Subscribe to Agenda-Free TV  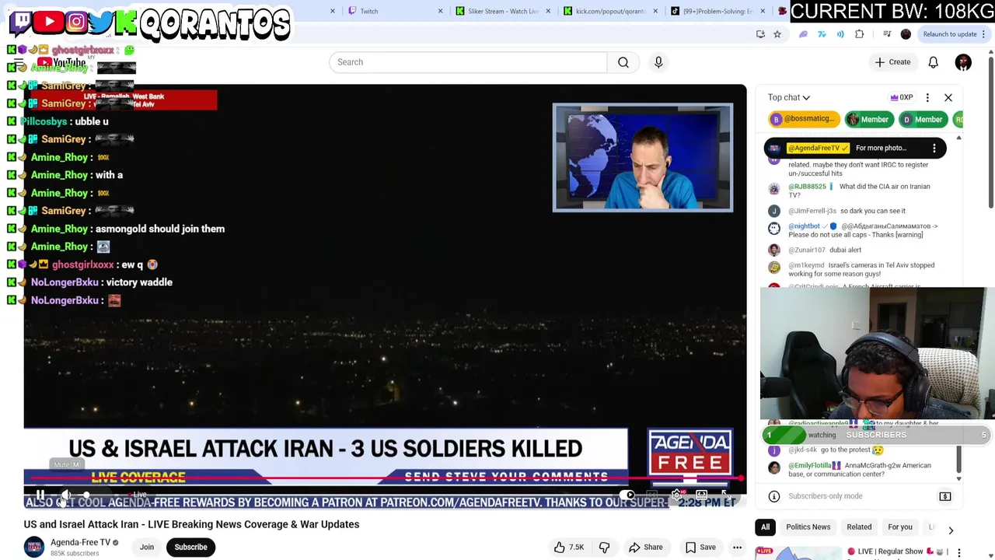pyautogui.click(x=190, y=547)
